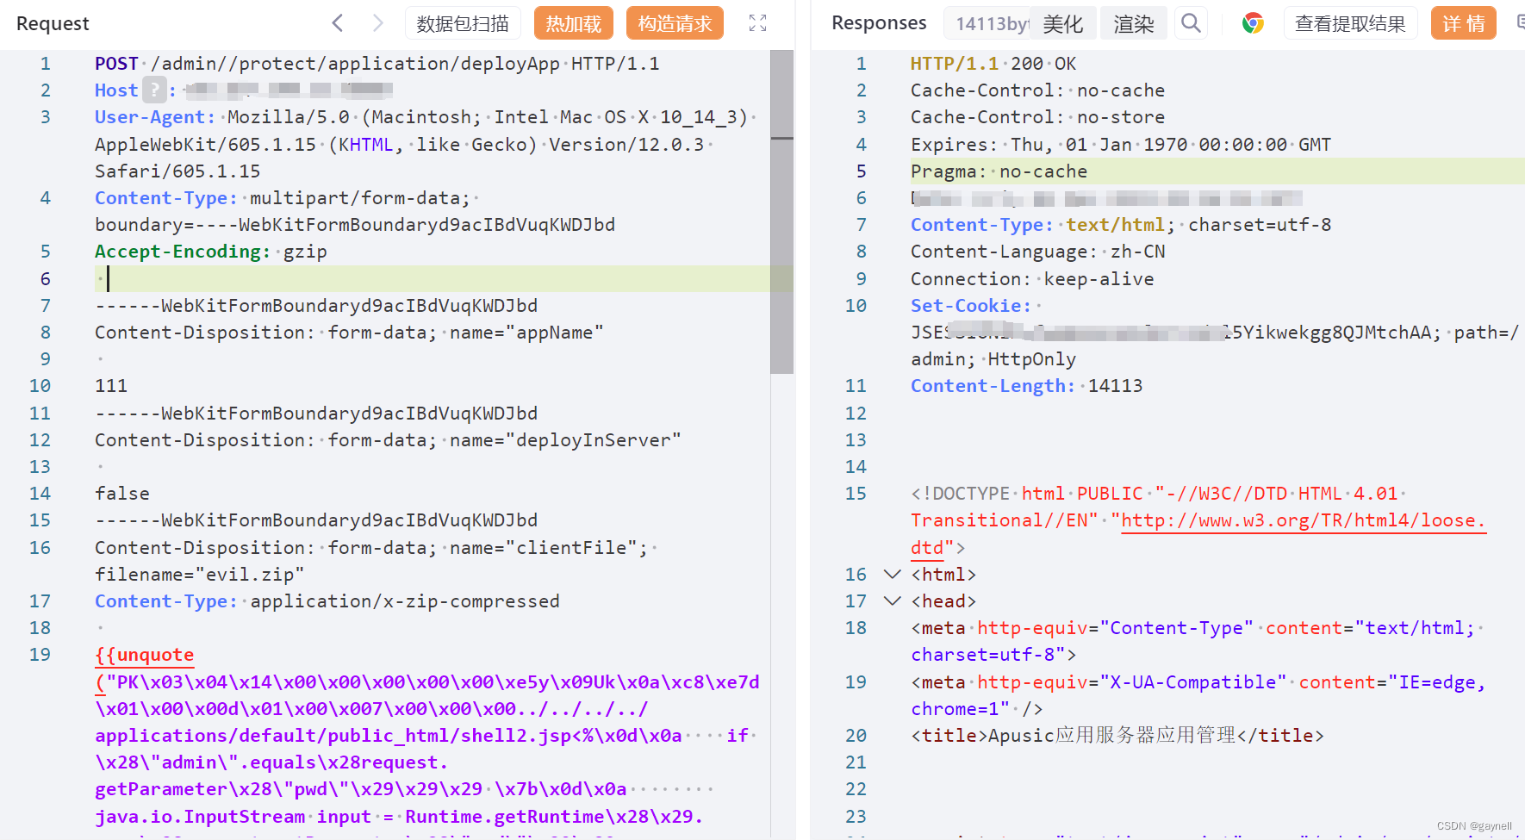Collapse the <head> tag fold arrow
This screenshot has width=1525, height=840.
[x=893, y=600]
